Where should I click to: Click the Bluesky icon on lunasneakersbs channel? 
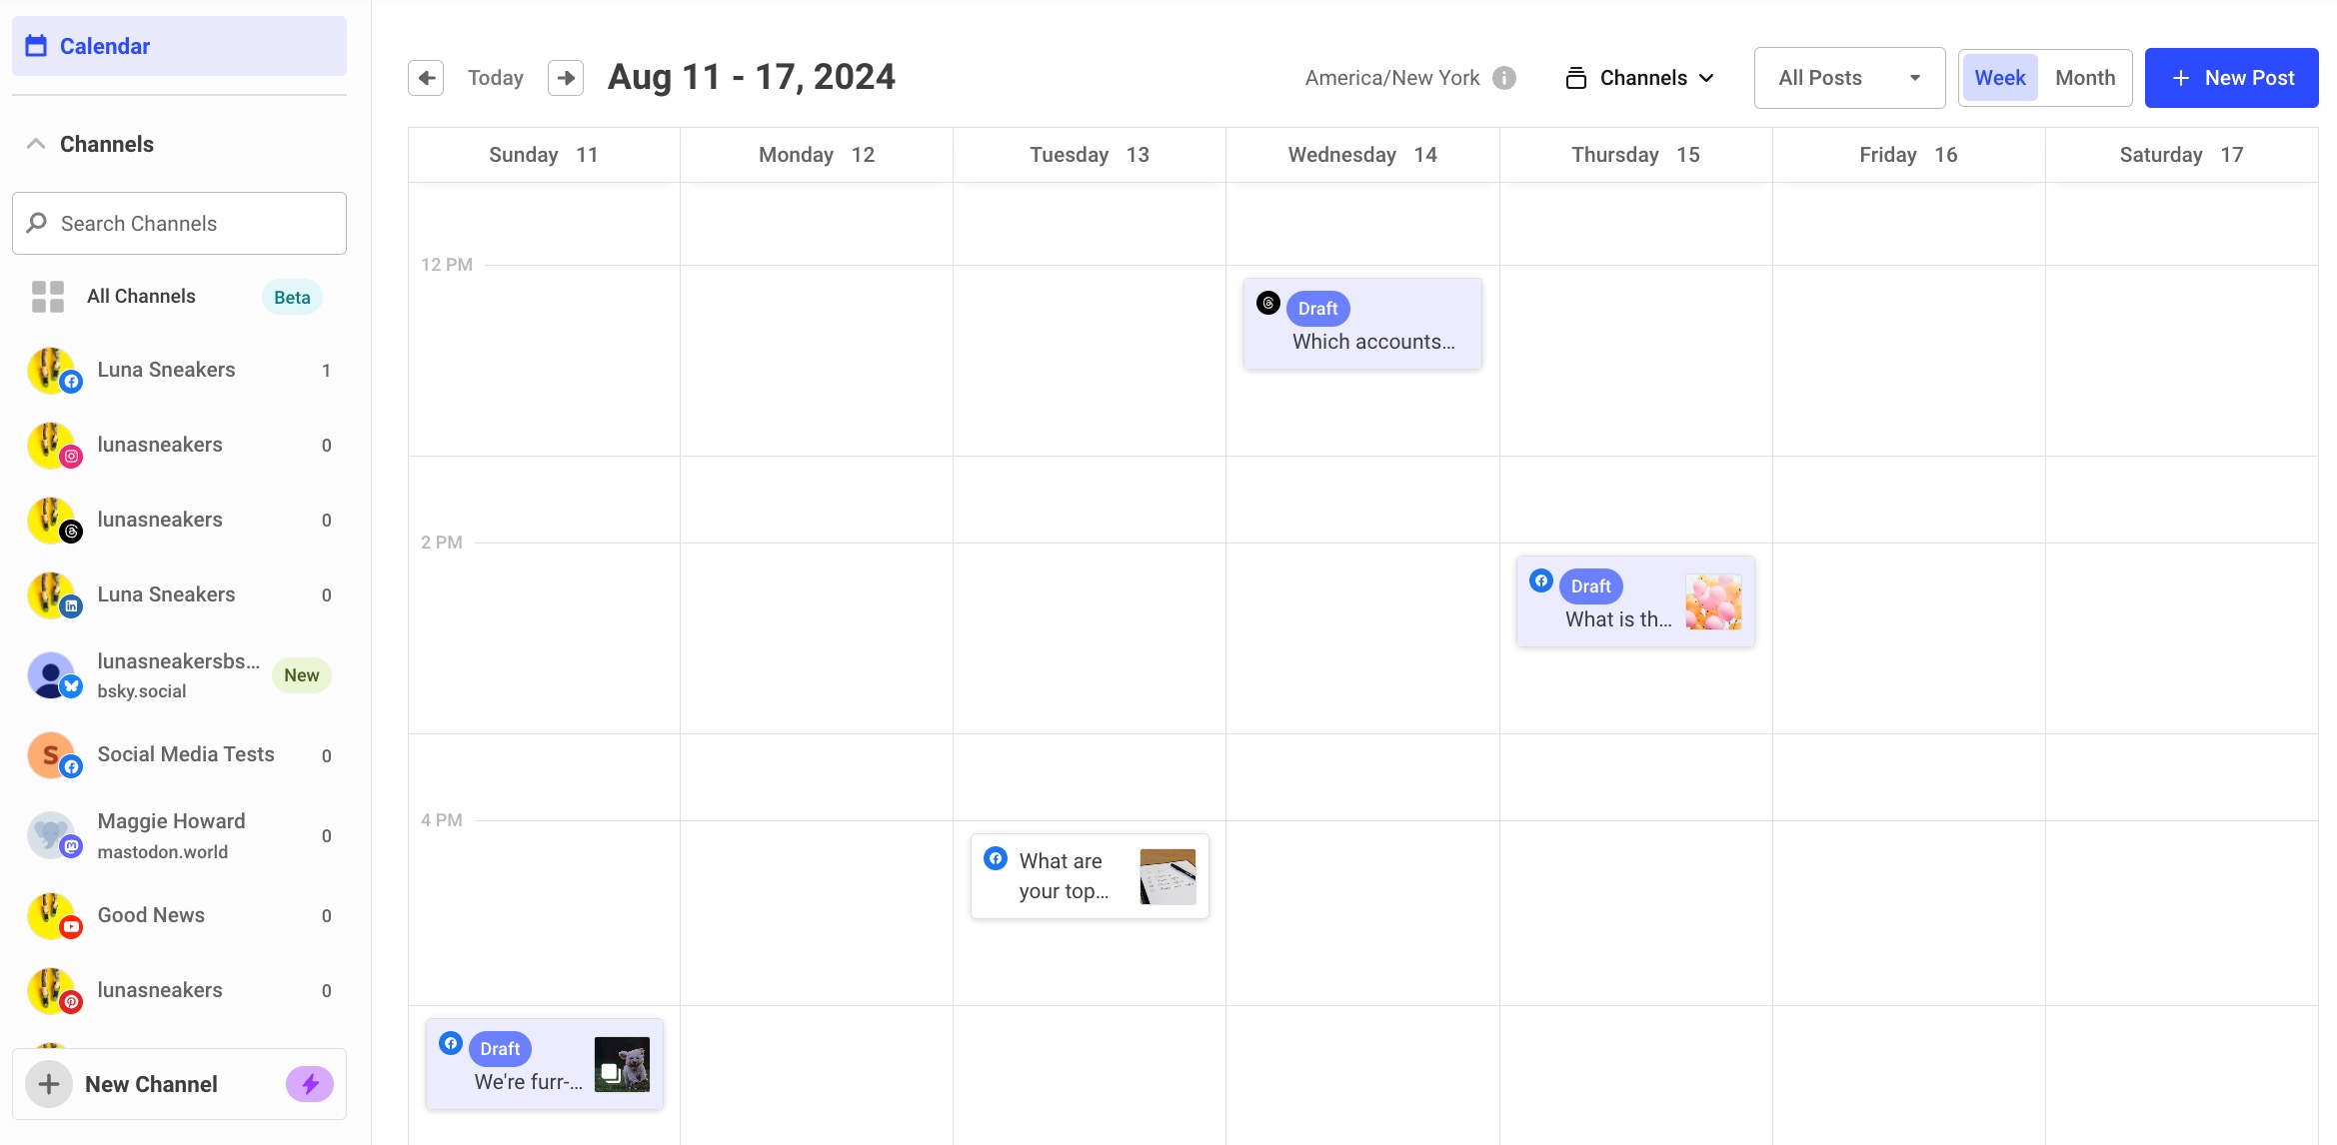point(70,687)
